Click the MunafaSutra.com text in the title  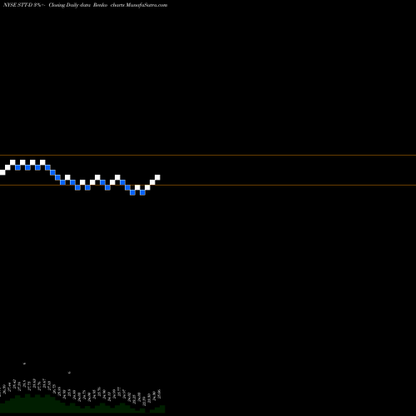(146, 5)
